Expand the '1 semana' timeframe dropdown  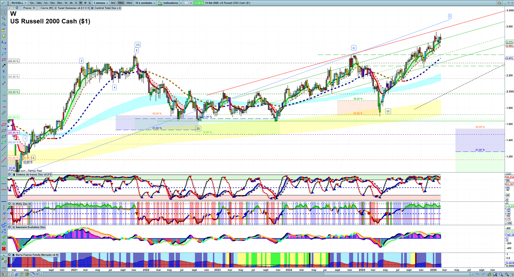pos(101,3)
